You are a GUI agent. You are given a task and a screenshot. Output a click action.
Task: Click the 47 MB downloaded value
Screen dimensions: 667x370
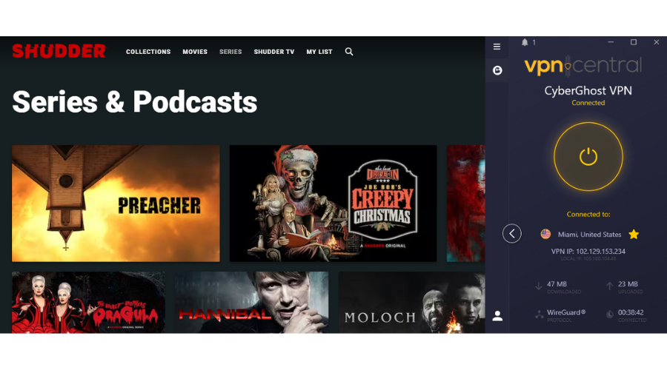557,283
